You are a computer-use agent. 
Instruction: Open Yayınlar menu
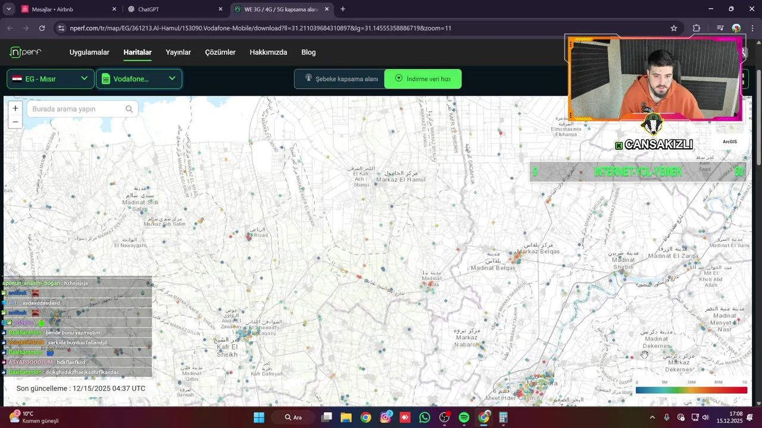(x=178, y=52)
